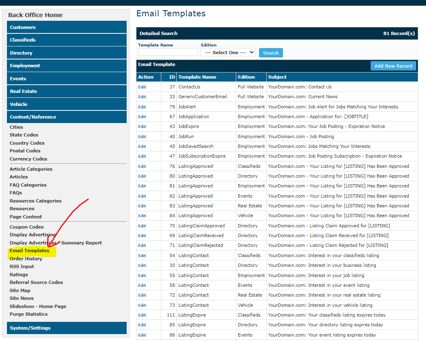426x341 pixels.
Task: Expand the Employment menu section
Action: point(66,66)
